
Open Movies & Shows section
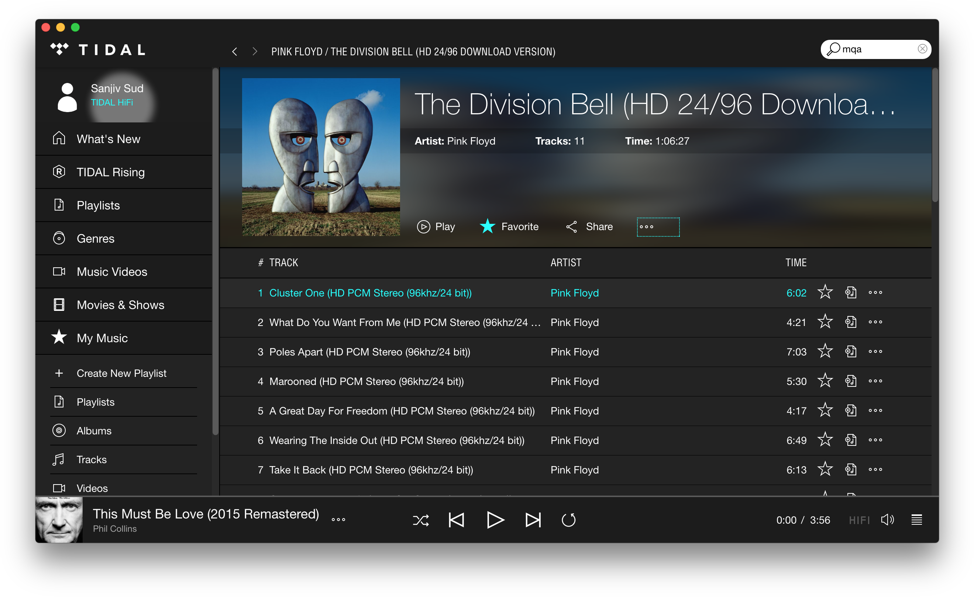(x=124, y=305)
